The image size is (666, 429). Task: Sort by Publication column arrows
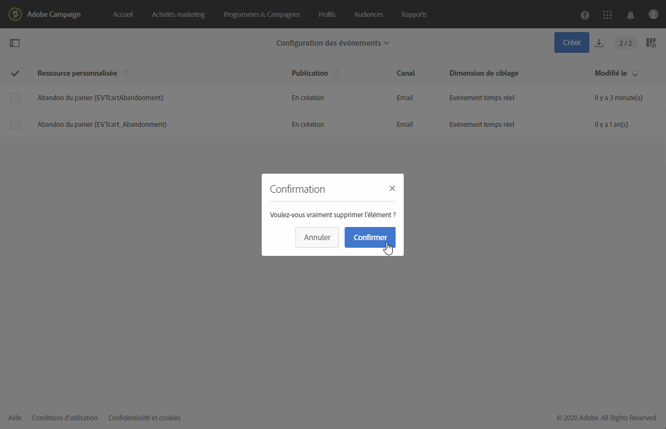pyautogui.click(x=336, y=73)
